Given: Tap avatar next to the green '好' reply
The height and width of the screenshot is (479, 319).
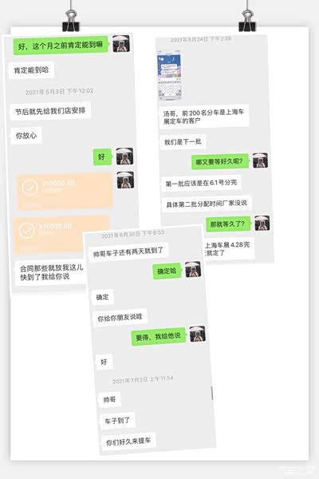Looking at the screenshot, I should 124,156.
